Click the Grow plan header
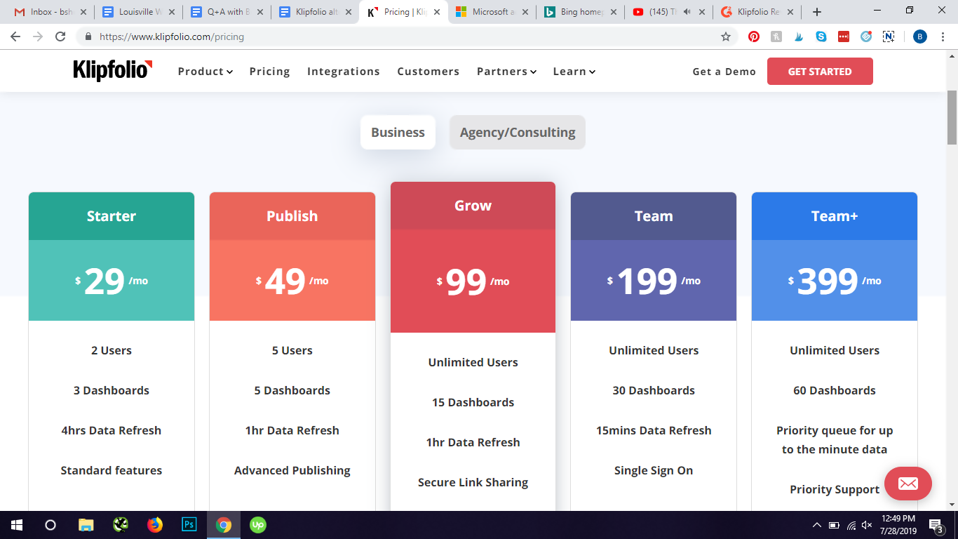This screenshot has height=539, width=958. coord(473,206)
